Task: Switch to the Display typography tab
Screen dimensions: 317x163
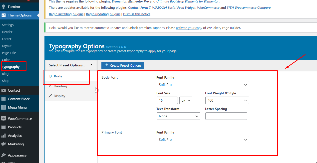Action: click(71, 96)
